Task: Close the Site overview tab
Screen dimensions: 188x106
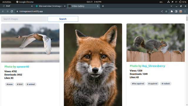Action: point(65,6)
